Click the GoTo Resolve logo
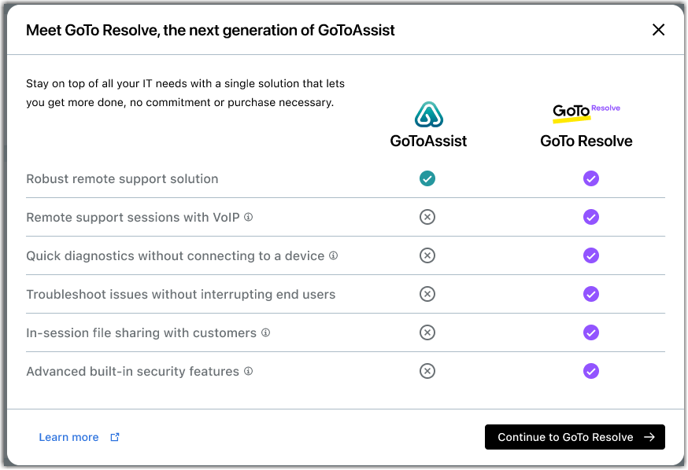 586,113
